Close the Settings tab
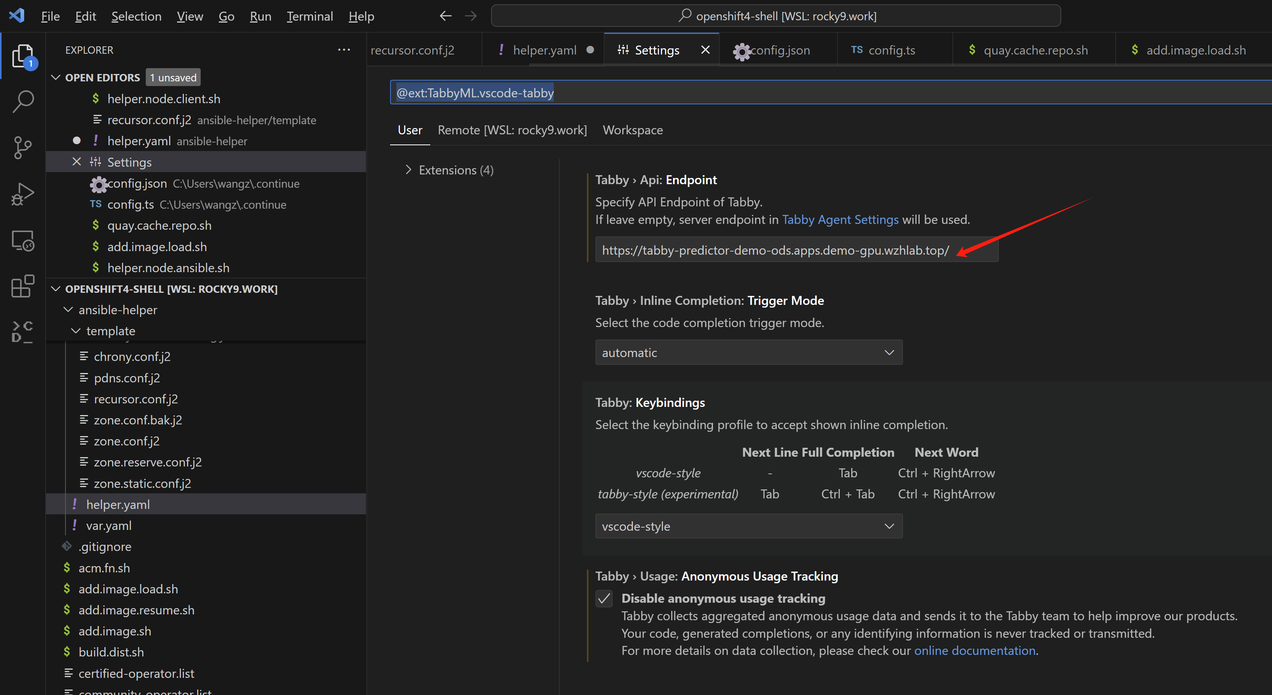 [705, 50]
